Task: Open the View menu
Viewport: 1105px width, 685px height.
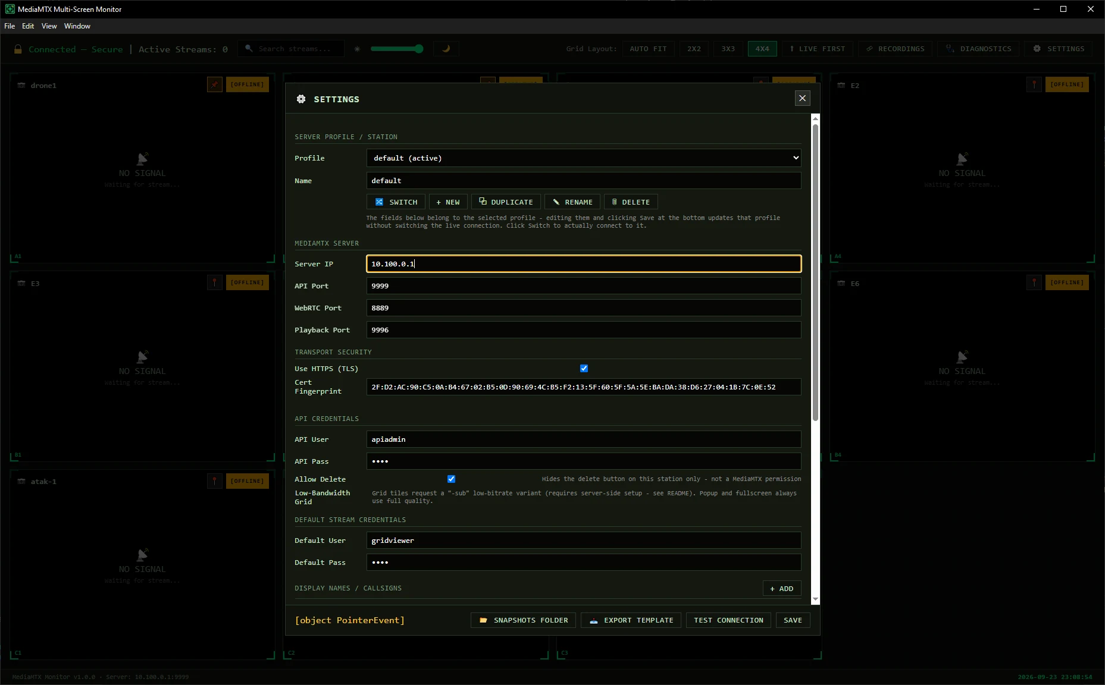Action: [49, 26]
